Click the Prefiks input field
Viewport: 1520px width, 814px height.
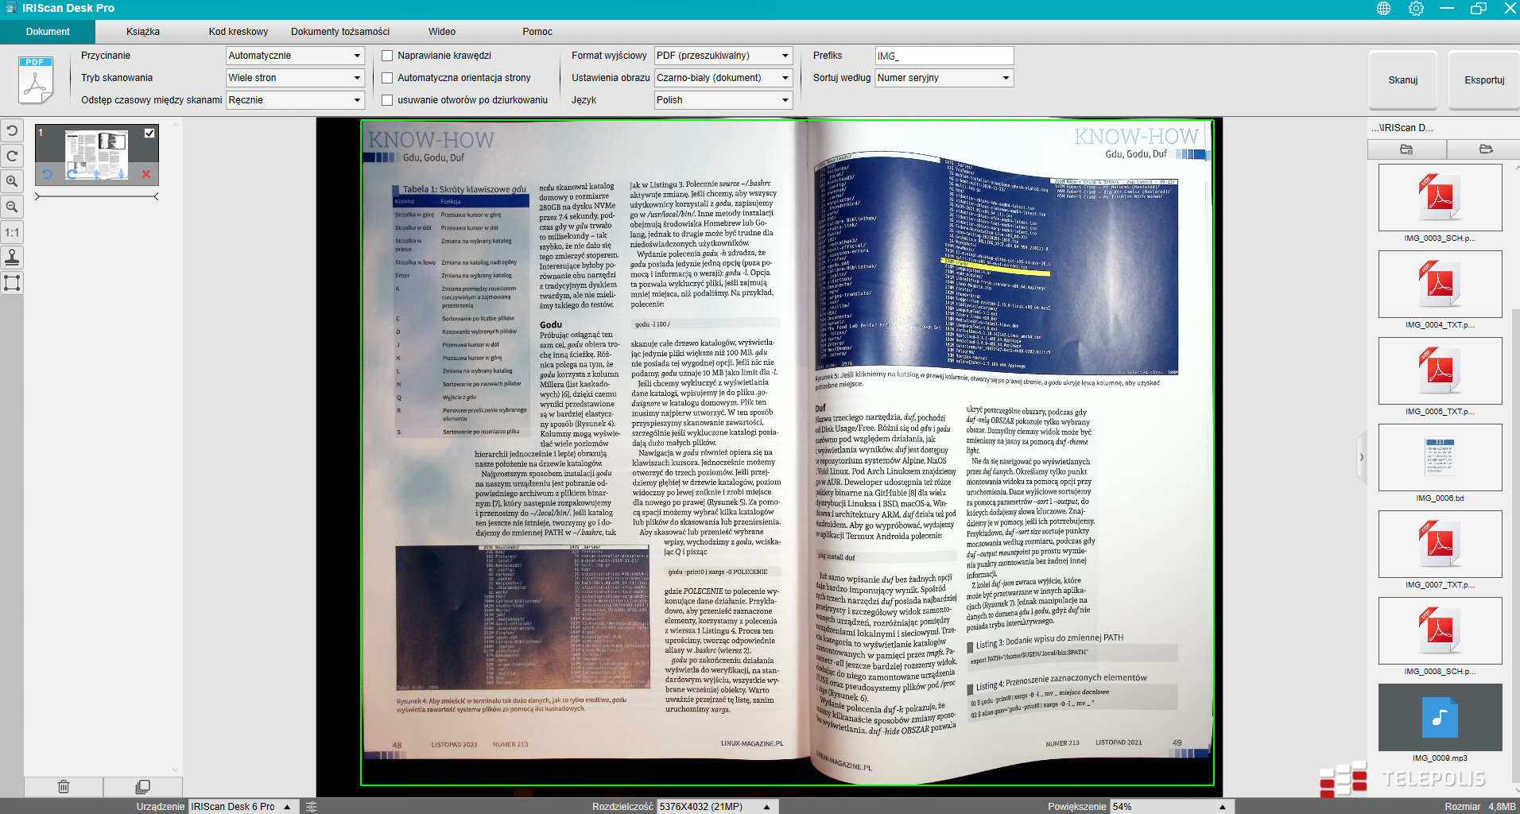coord(944,56)
